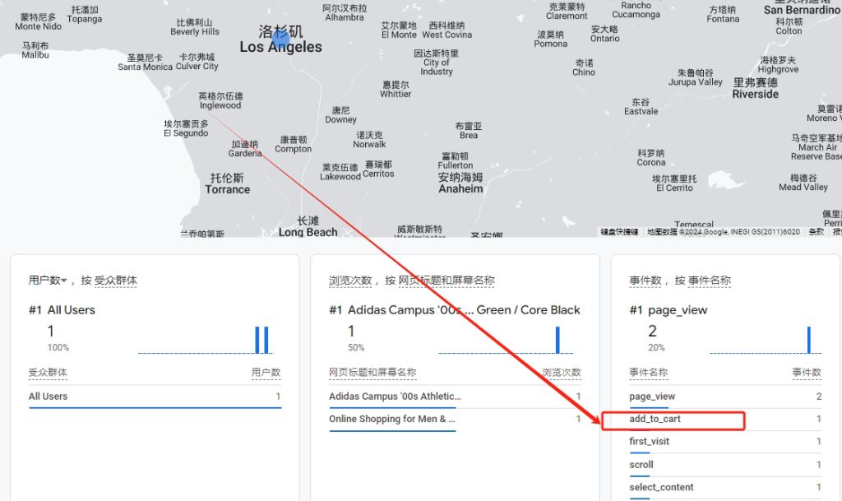Click the 浏览次数 column header

coord(562,373)
